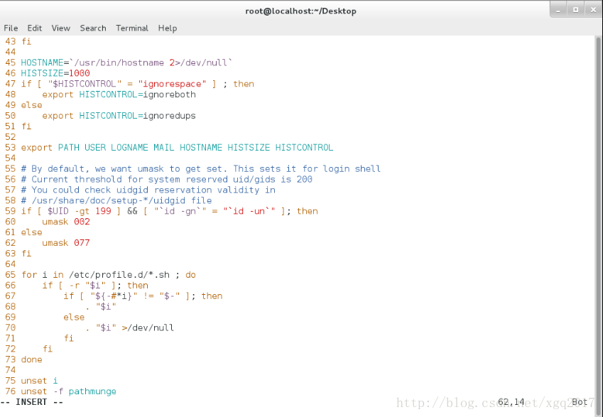The height and width of the screenshot is (417, 603).
Task: Open the Search menu
Action: tap(93, 28)
